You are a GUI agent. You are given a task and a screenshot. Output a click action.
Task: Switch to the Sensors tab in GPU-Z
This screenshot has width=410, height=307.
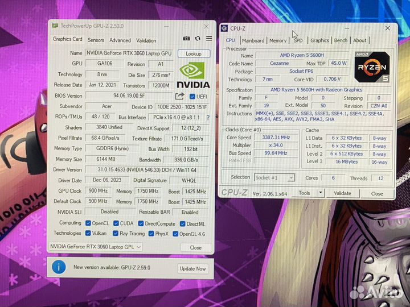click(96, 40)
